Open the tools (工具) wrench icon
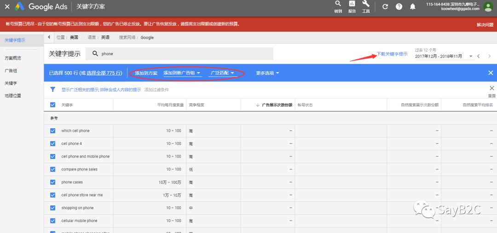Viewport: 497px width, 233px height. click(366, 4)
